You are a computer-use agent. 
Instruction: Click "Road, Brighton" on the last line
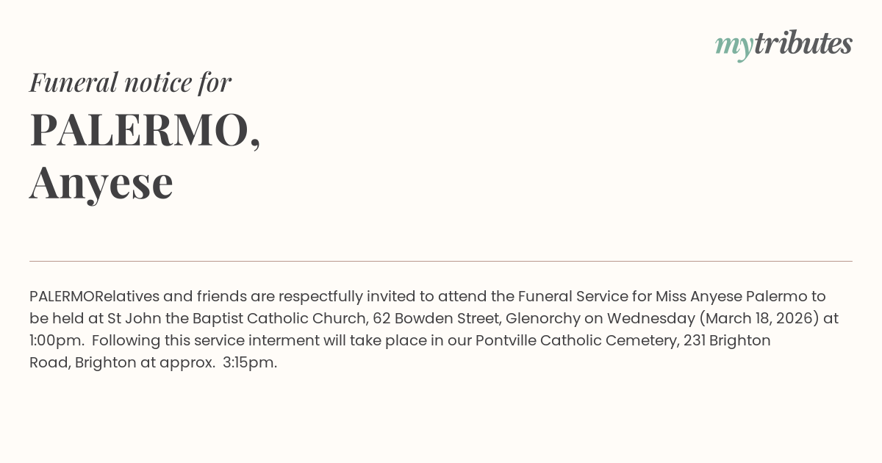(83, 362)
